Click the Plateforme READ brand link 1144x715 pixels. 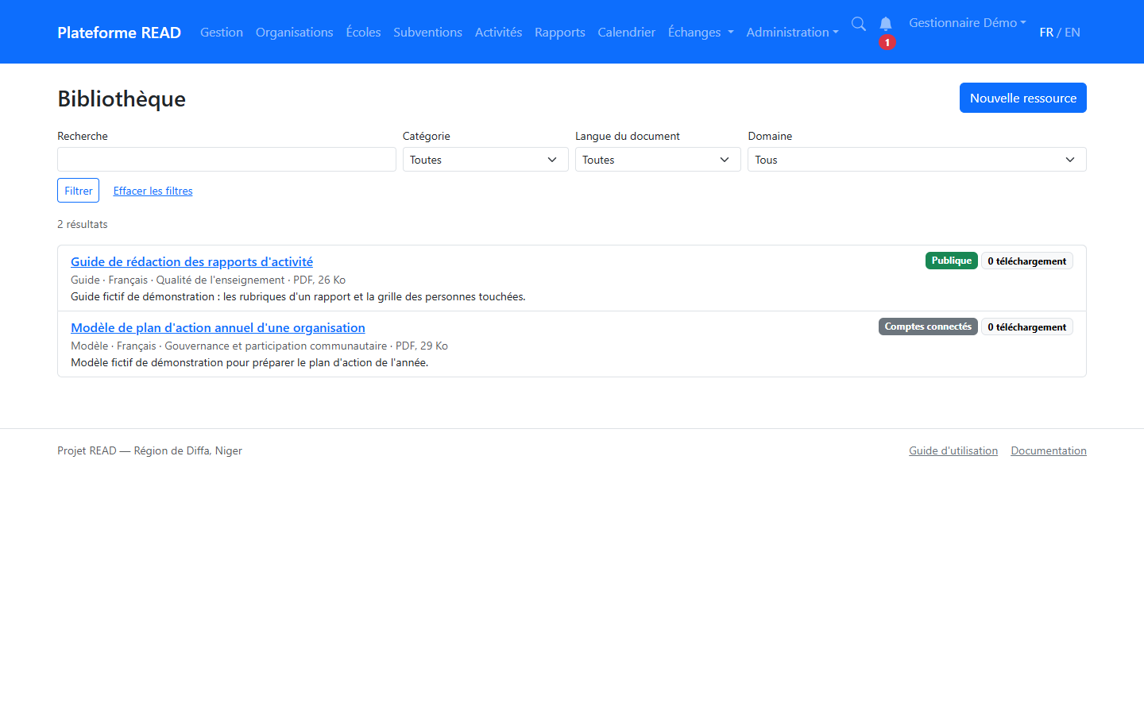click(119, 33)
